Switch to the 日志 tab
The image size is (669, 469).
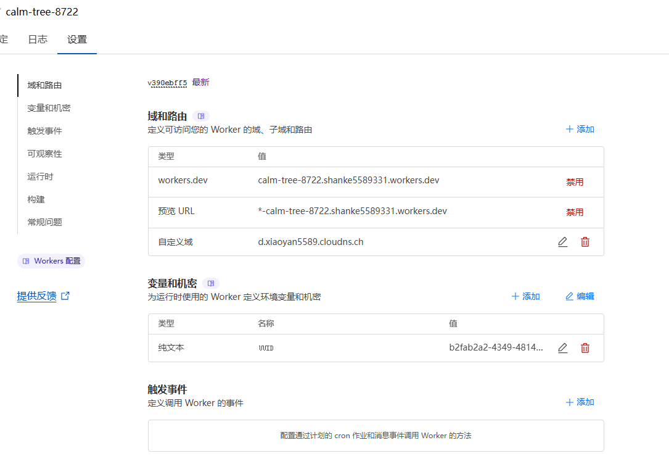(38, 39)
